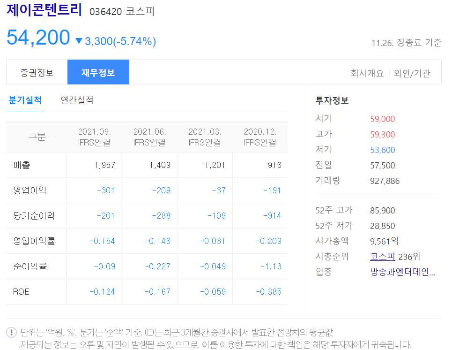Select the 2021.09. IFRS연결 column header

94,137
